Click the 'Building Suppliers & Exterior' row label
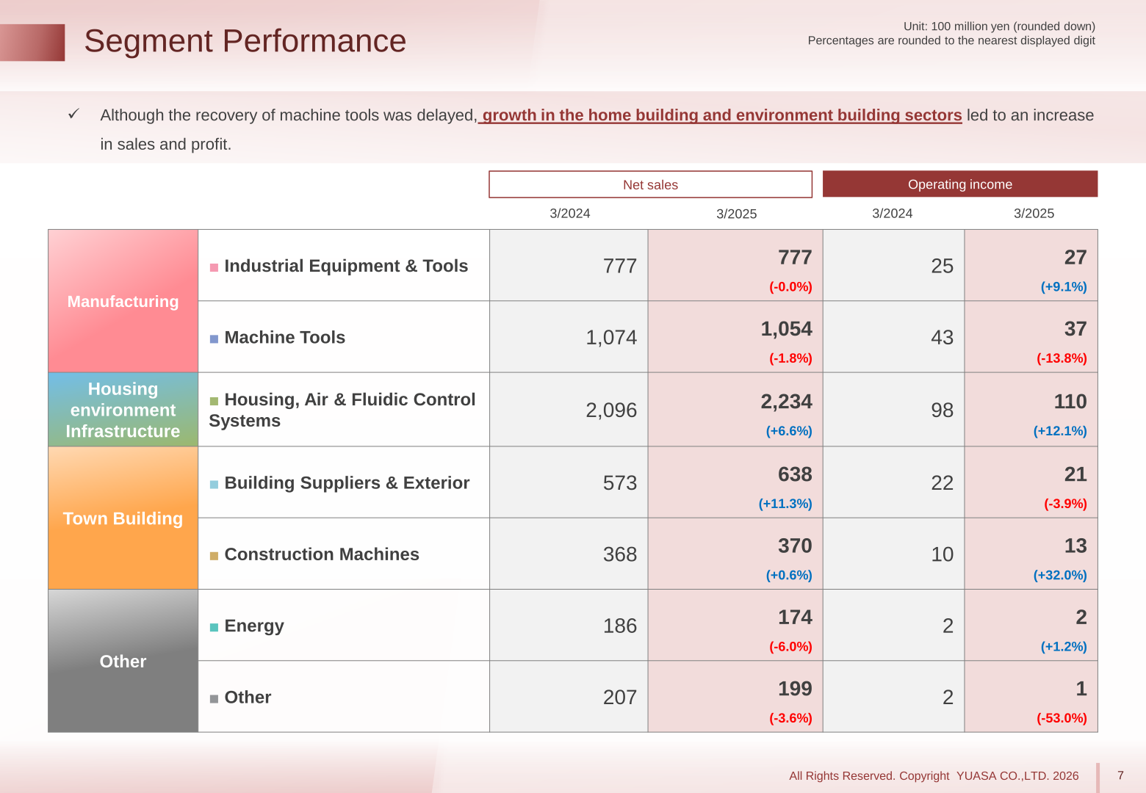Image resolution: width=1146 pixels, height=793 pixels. tap(347, 482)
